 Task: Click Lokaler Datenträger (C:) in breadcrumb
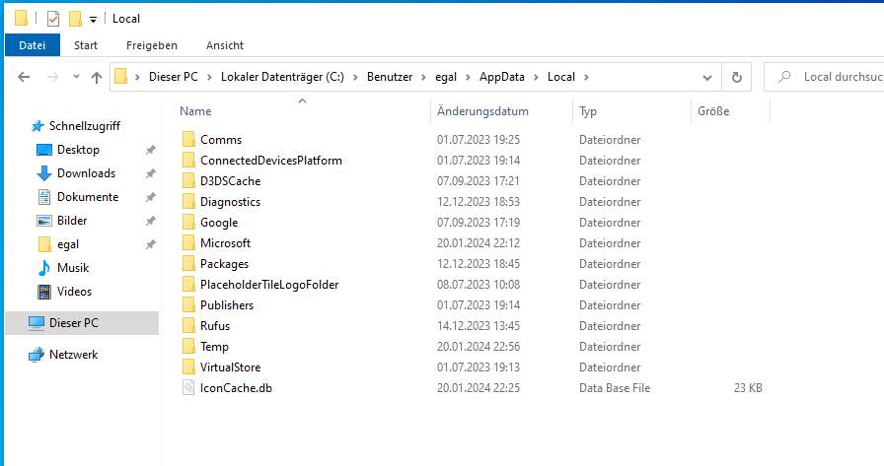tap(282, 77)
